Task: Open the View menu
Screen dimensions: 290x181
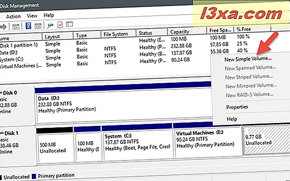Action: point(32,16)
